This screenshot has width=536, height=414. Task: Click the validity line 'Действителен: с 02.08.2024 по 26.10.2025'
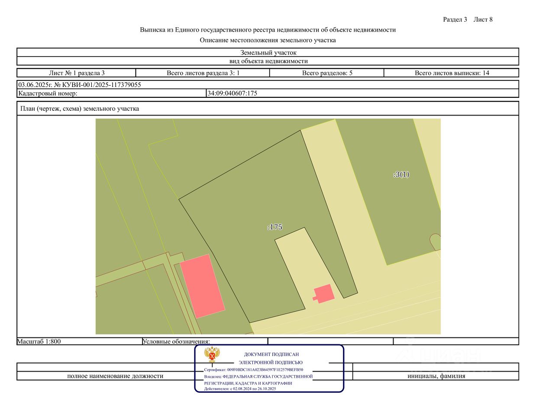[x=240, y=389]
